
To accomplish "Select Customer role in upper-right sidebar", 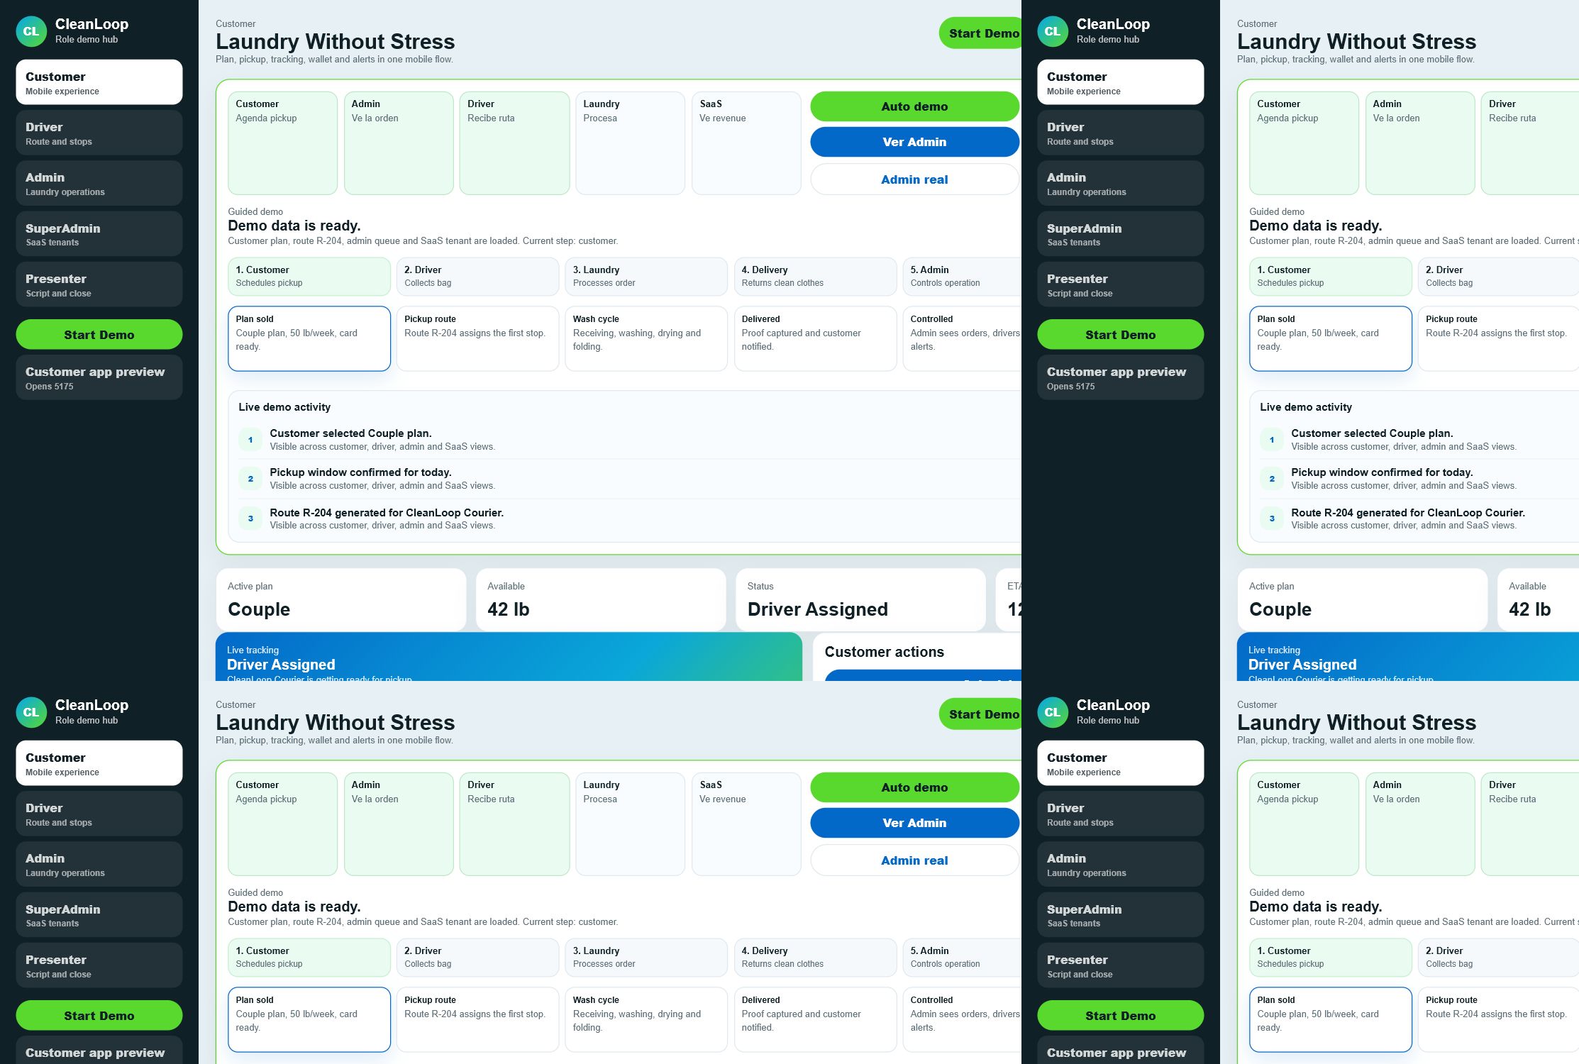I will tap(1121, 82).
